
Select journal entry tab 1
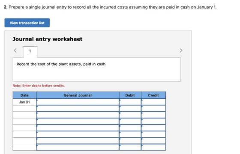pos(30,52)
